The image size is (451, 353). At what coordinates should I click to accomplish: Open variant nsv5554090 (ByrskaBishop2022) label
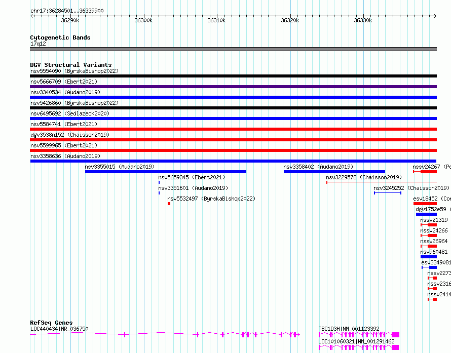pyautogui.click(x=74, y=71)
